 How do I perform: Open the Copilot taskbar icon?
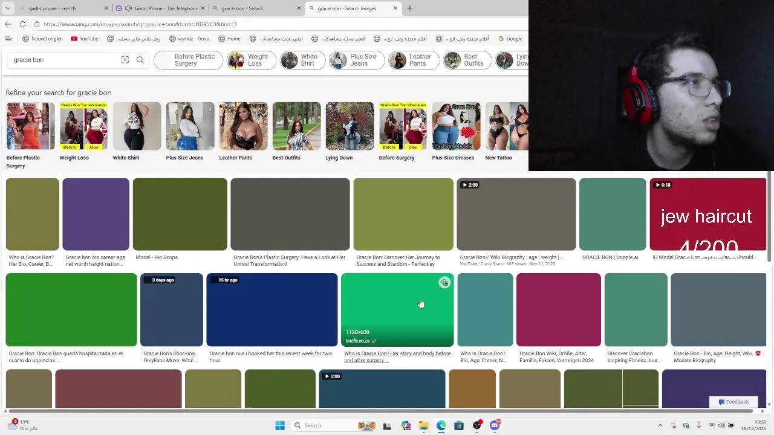point(405,425)
